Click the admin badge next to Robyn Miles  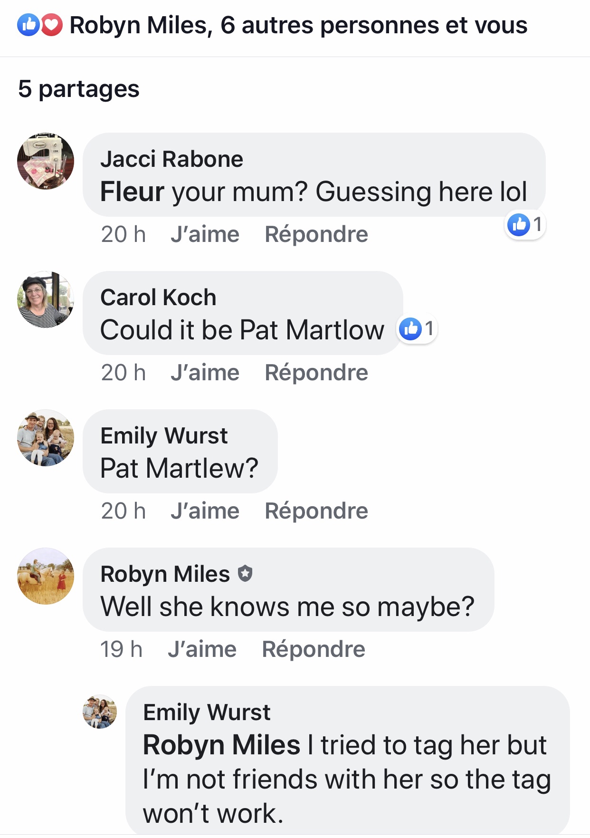pyautogui.click(x=245, y=574)
